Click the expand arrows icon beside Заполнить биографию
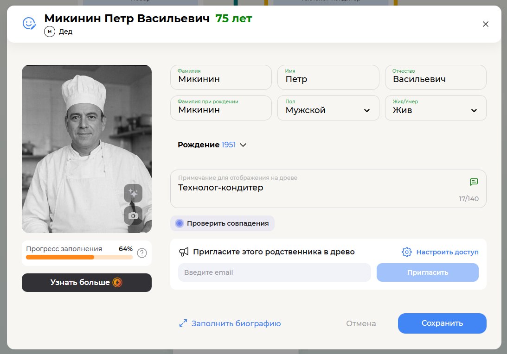Viewport: 507px width, 354px height. tap(183, 323)
